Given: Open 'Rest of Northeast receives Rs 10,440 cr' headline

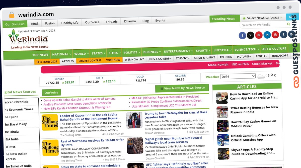Looking at the screenshot, I should 92,142.
